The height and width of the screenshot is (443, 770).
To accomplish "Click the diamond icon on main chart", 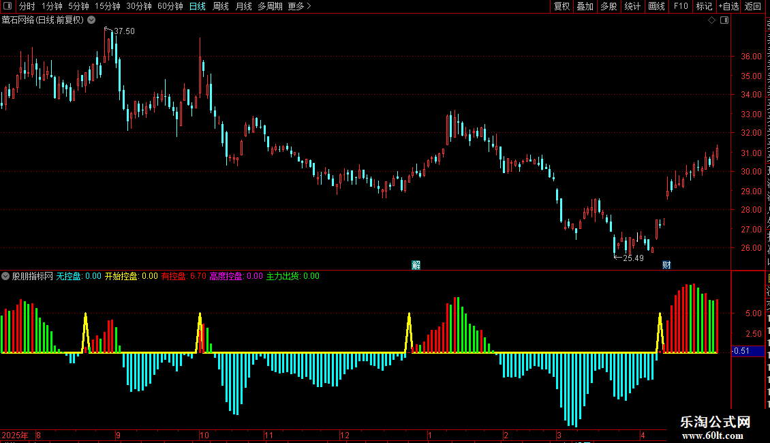I will (711, 20).
